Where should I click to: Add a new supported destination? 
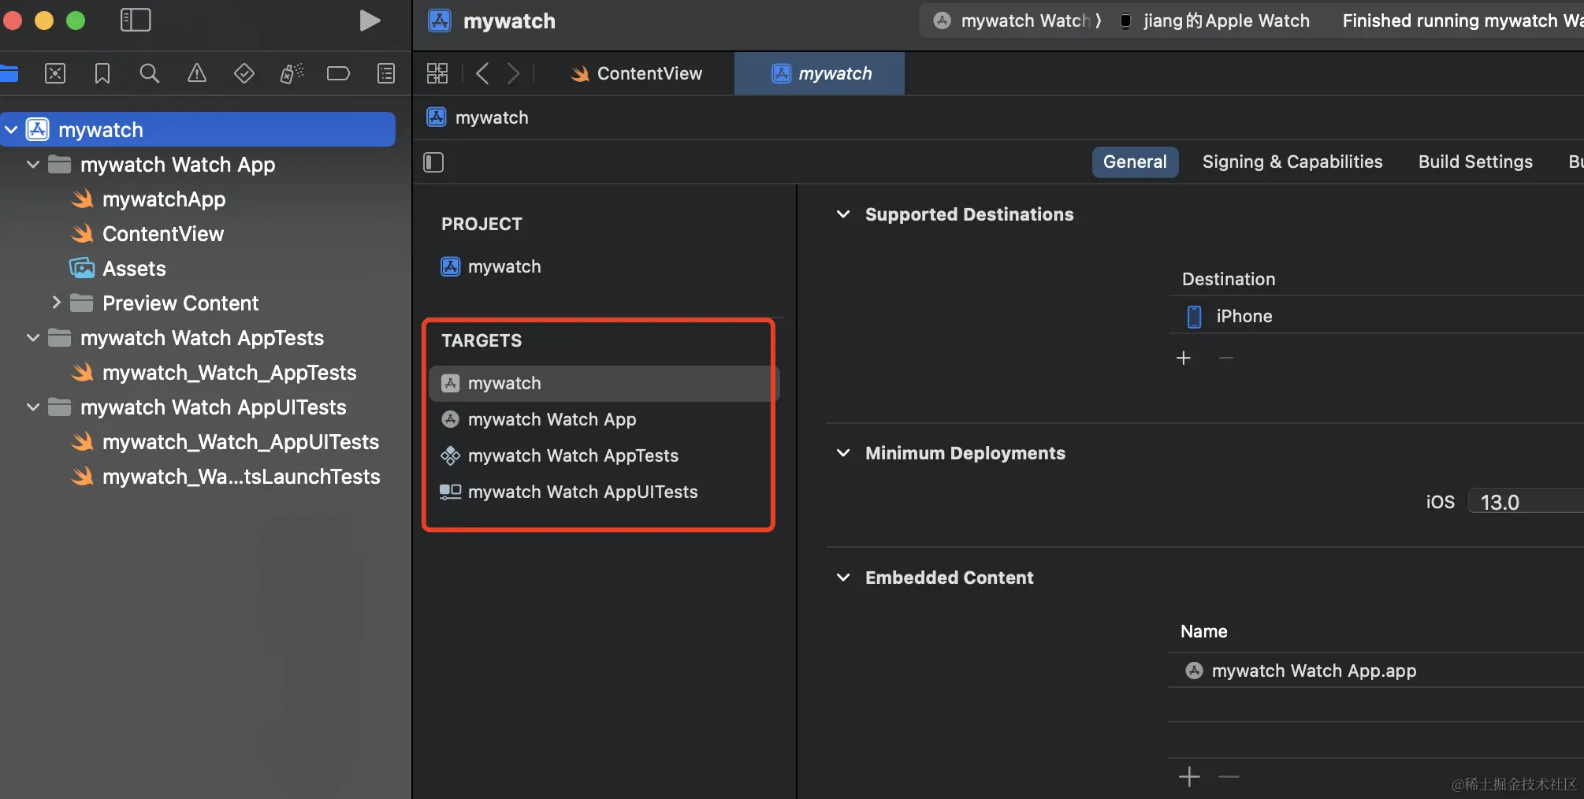(x=1183, y=359)
